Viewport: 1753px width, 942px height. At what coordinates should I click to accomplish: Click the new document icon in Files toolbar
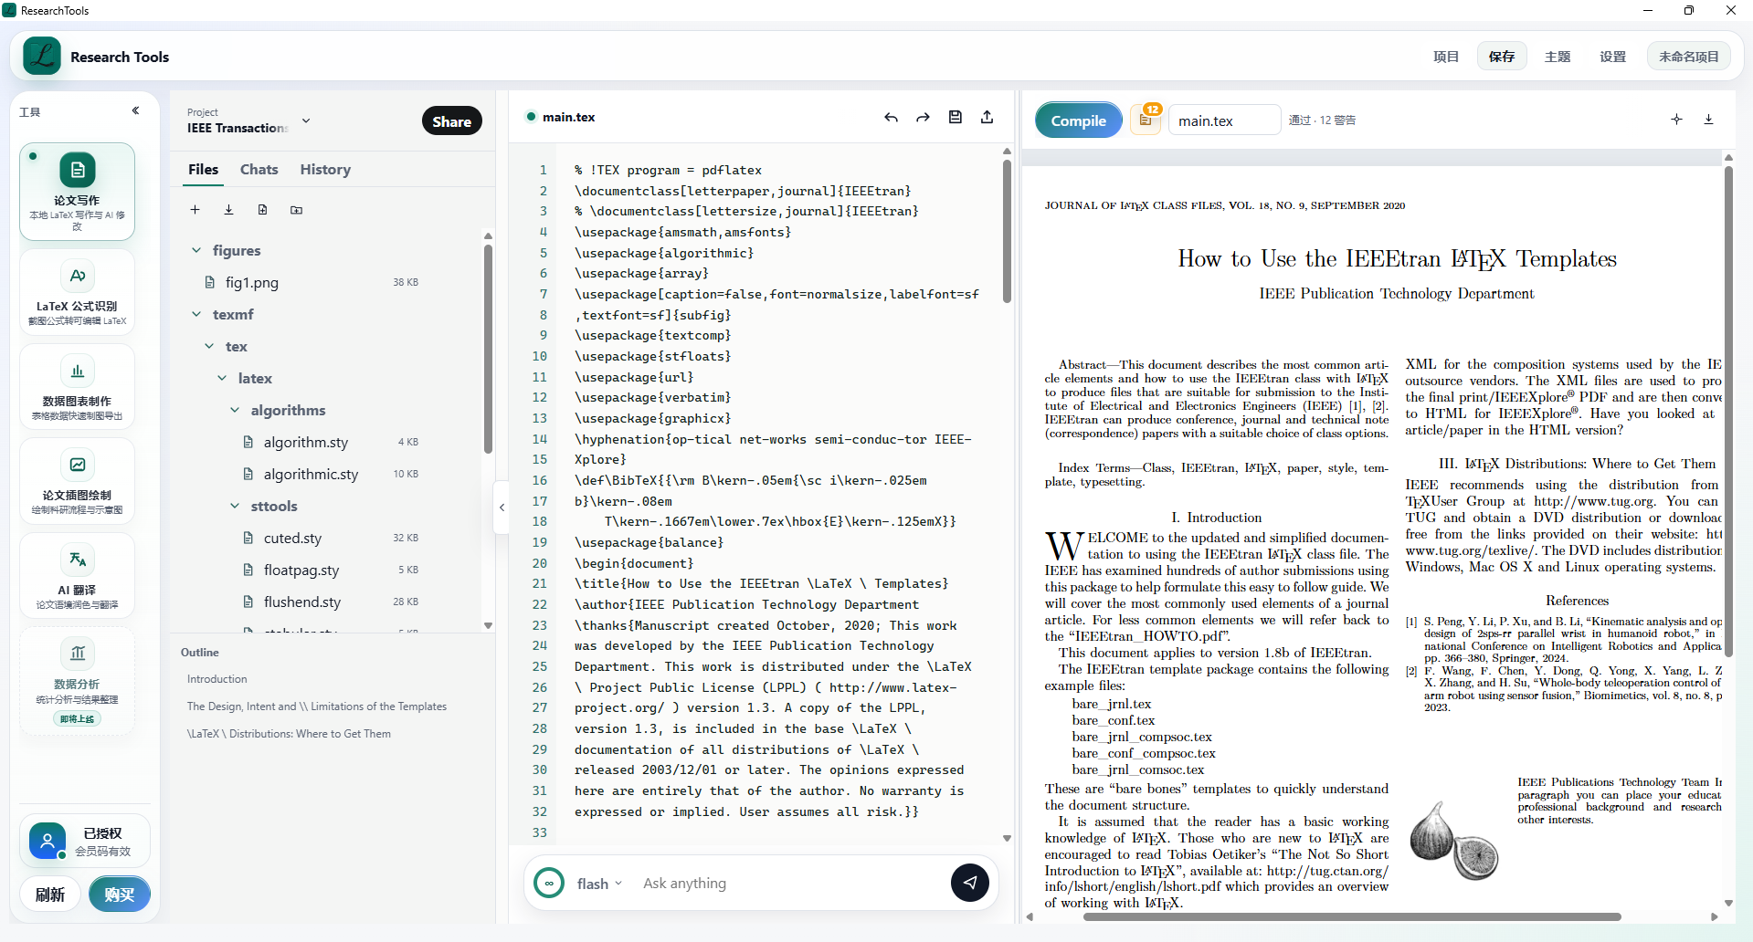[x=262, y=210]
